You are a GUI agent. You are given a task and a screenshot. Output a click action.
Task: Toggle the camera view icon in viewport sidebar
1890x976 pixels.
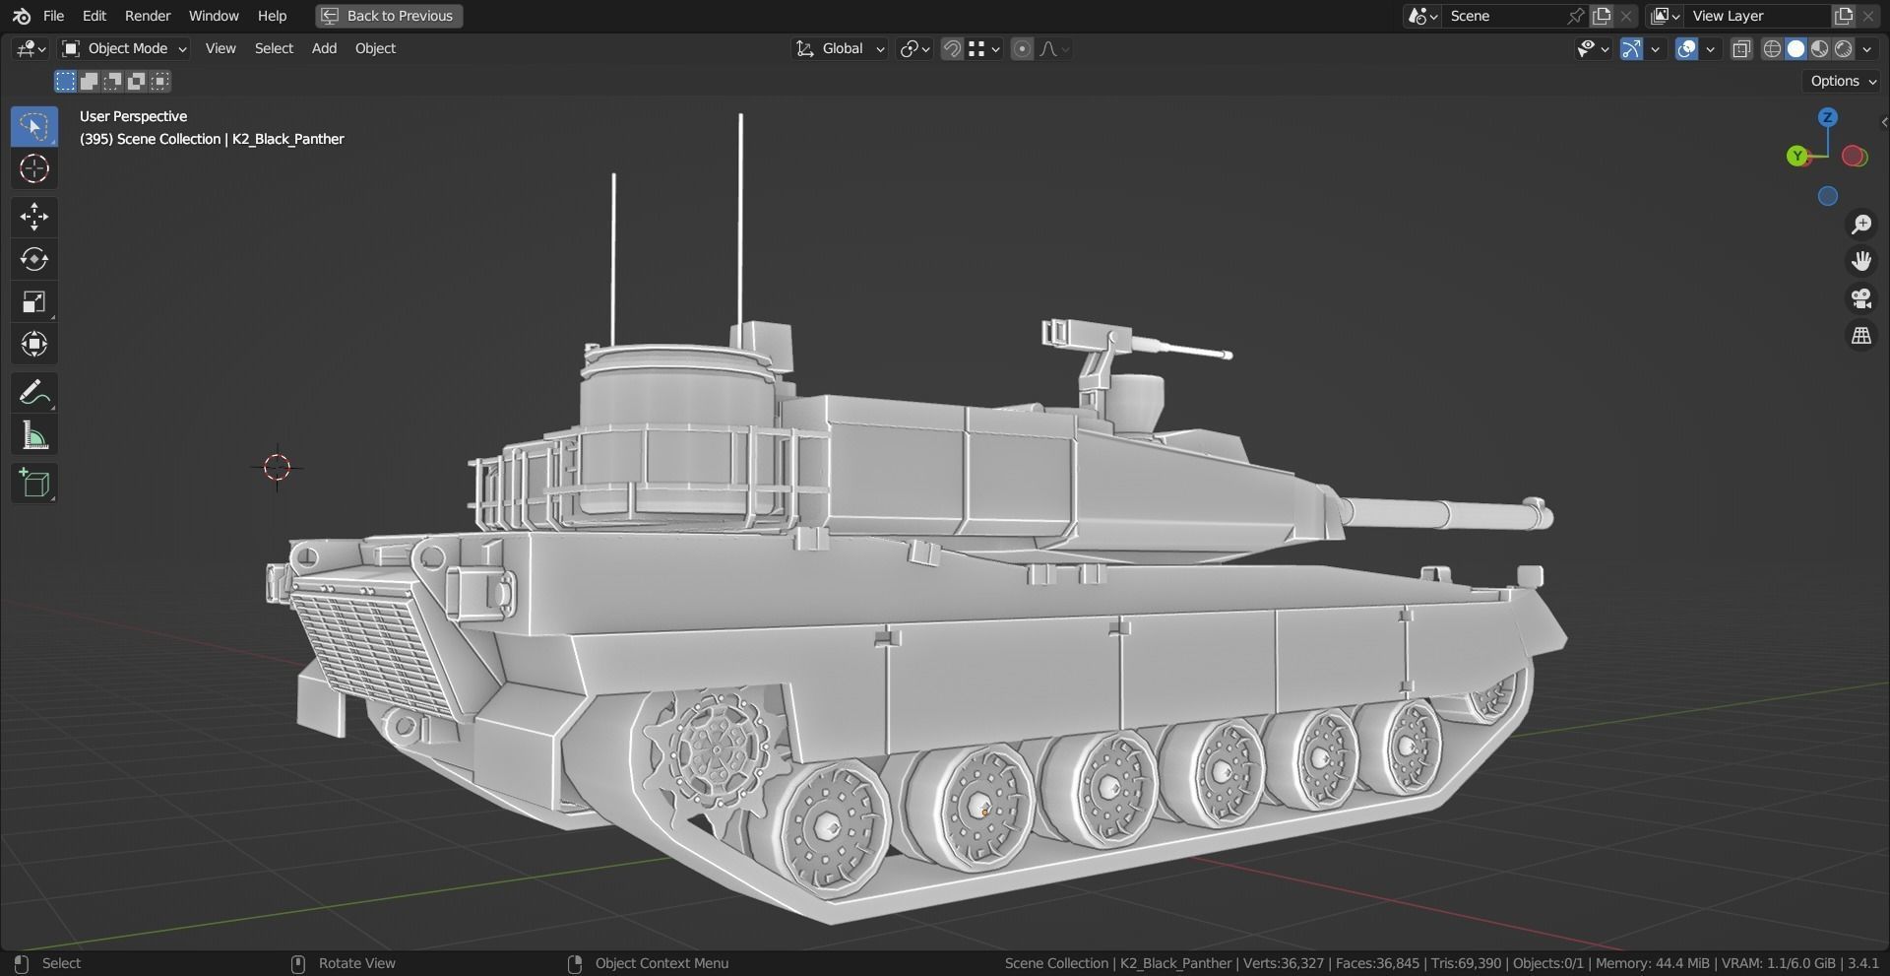(1861, 298)
